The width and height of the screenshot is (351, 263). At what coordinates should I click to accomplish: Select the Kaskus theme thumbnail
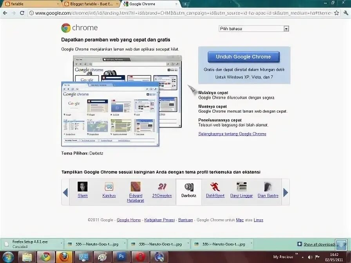(x=109, y=187)
